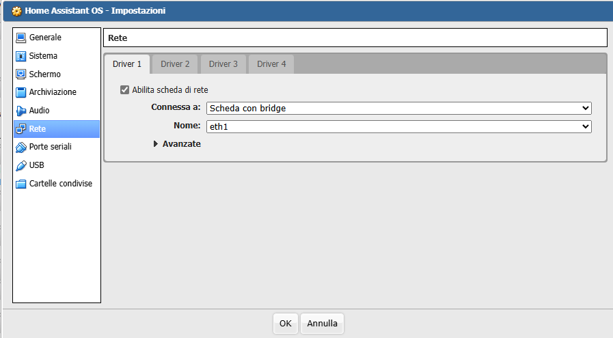Select the Rete category

click(57, 129)
